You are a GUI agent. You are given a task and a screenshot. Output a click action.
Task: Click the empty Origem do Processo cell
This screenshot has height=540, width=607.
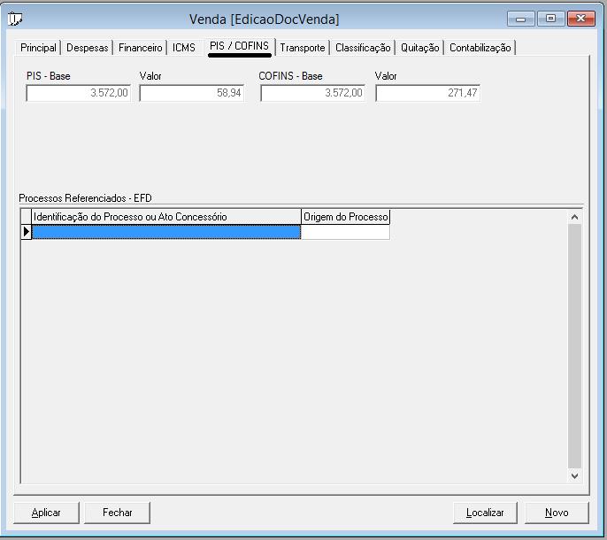[345, 232]
